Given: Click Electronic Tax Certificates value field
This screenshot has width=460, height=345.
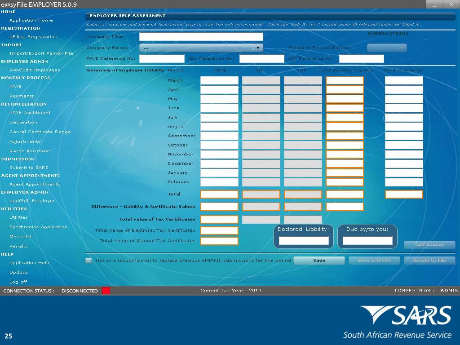Looking at the screenshot, I should point(219,230).
